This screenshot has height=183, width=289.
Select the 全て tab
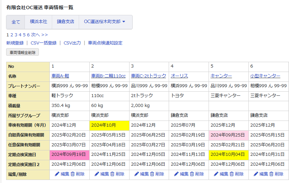(16, 22)
